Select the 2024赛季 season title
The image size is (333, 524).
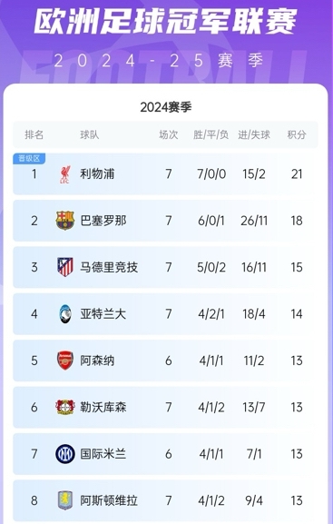tap(166, 107)
